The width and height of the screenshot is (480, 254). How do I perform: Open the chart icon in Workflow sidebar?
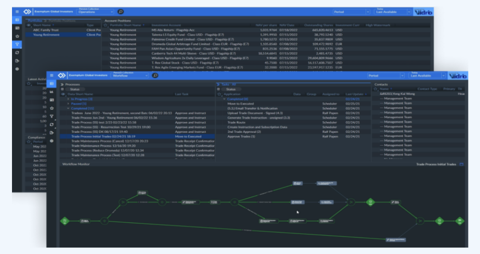(x=51, y=92)
